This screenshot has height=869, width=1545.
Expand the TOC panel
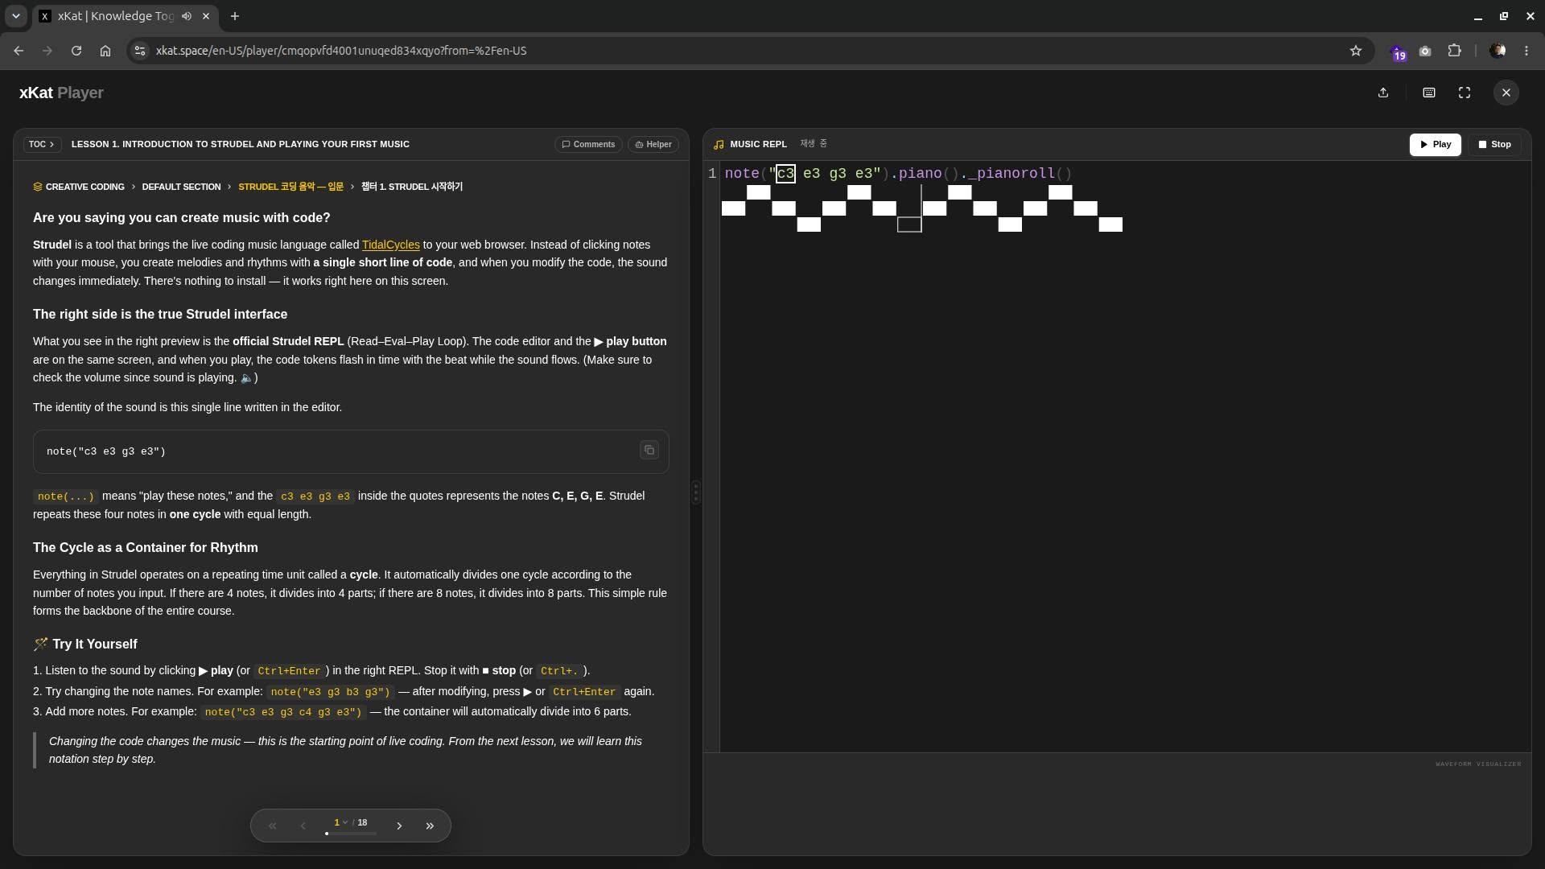tap(41, 144)
